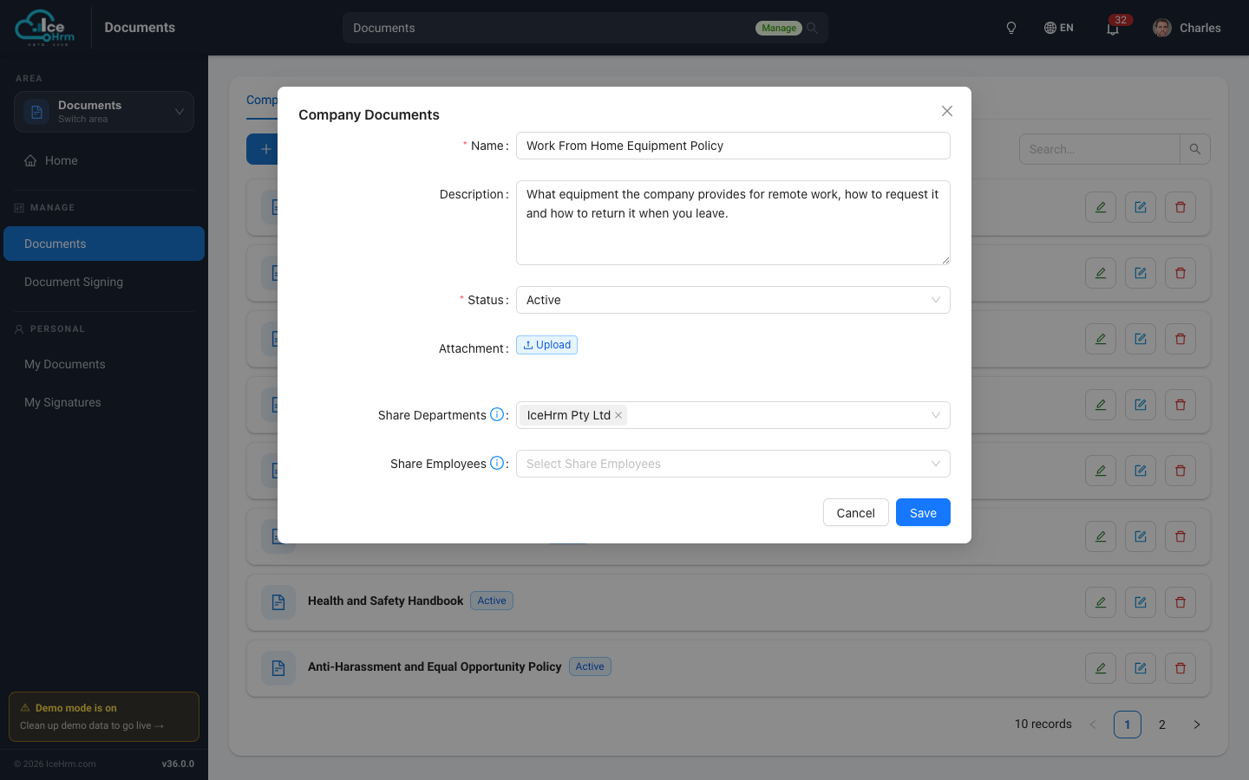Go to pagination page 2
Screen dimensions: 1249x780
point(1162,725)
